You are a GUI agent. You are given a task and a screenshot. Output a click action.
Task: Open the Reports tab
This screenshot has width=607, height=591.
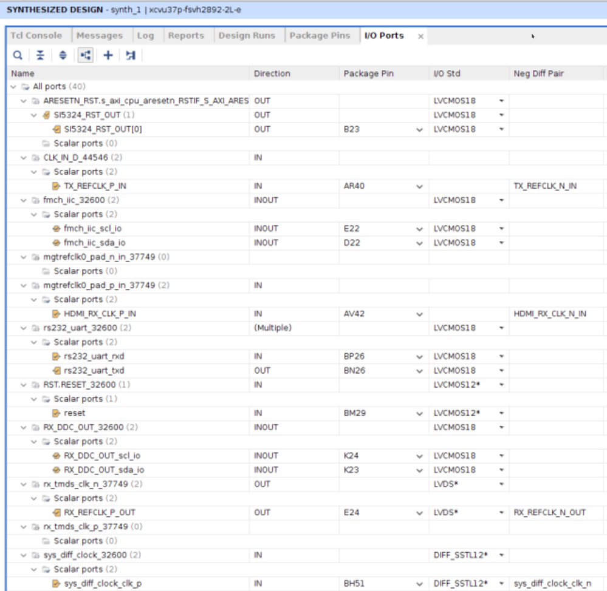186,36
